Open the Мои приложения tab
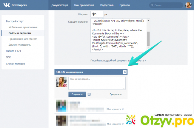This screenshot has height=128, width=194. (x=84, y=5)
